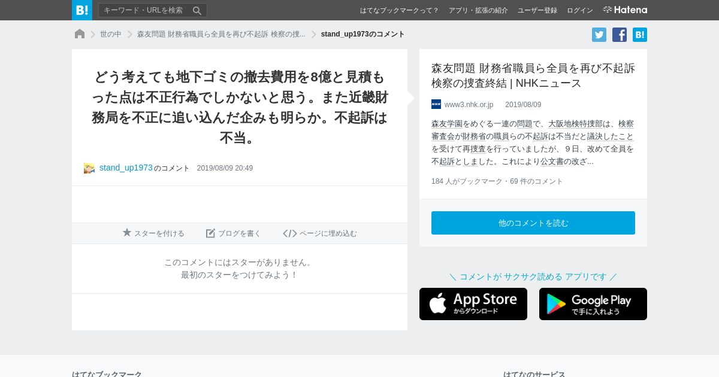Click 大阪地検特捜部 keyword link
Image resolution: width=719 pixels, height=377 pixels.
pyautogui.click(x=576, y=124)
